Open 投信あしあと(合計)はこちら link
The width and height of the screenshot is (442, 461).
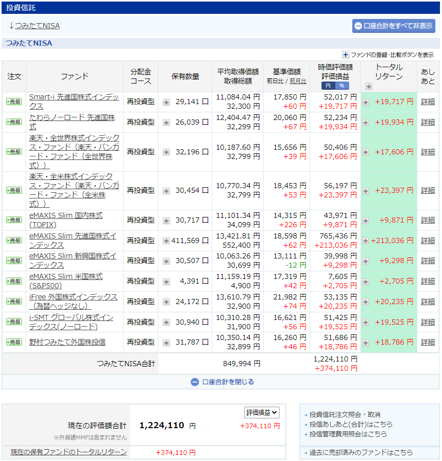[x=351, y=424]
